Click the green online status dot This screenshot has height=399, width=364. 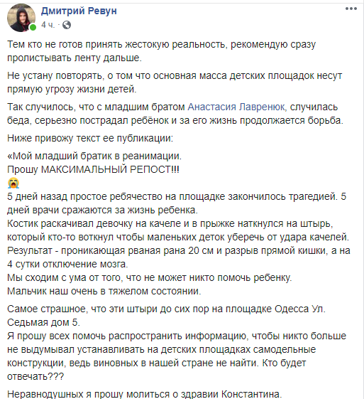point(33,28)
